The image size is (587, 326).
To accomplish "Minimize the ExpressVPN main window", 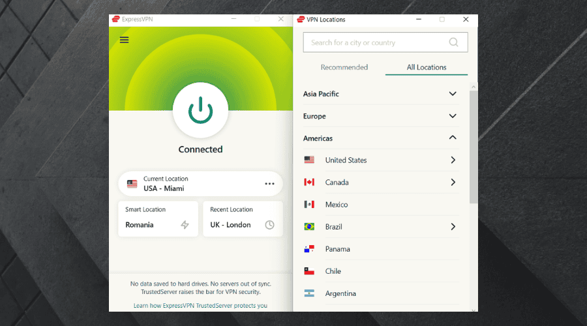I will tap(233, 19).
